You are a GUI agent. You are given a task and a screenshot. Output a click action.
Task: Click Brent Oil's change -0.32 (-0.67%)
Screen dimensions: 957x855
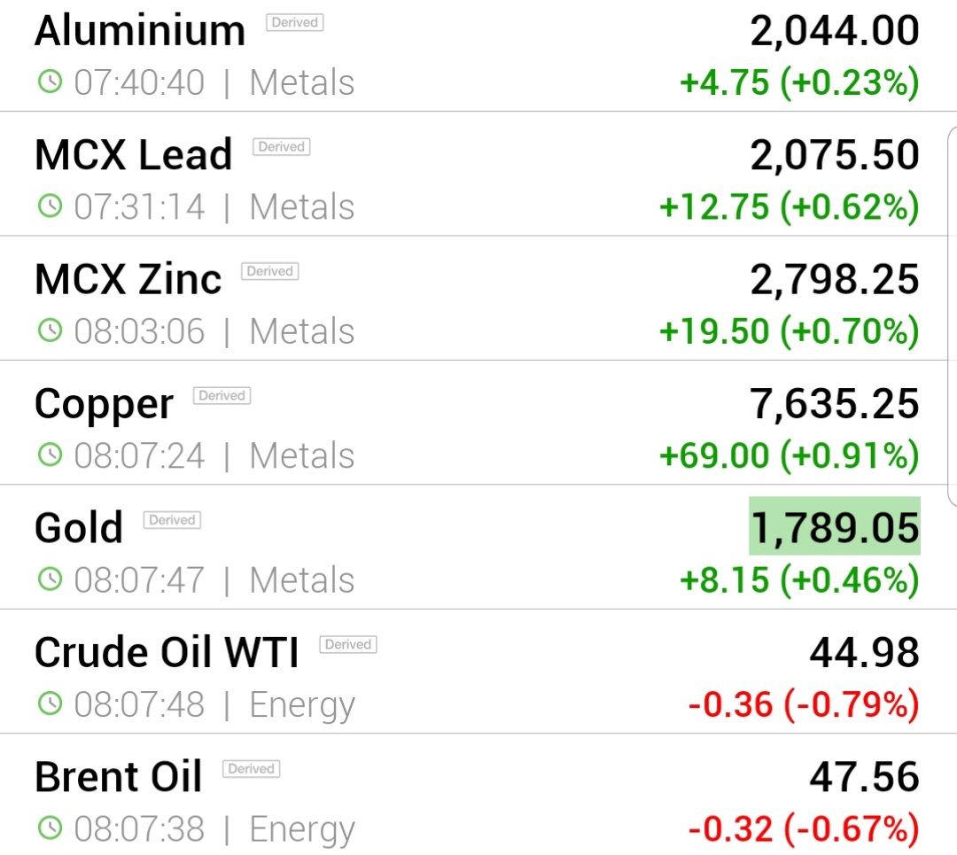pyautogui.click(x=804, y=828)
